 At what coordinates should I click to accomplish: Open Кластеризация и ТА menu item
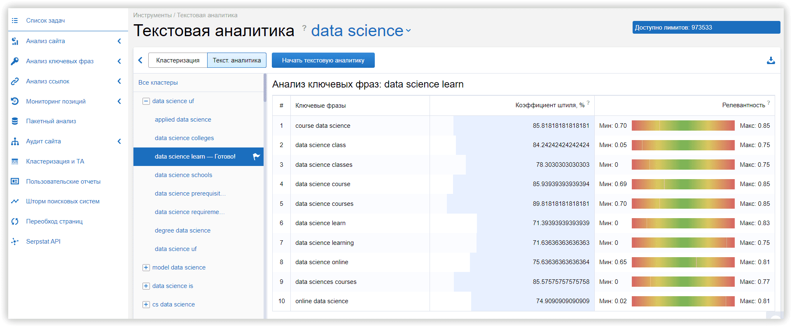[x=55, y=161]
